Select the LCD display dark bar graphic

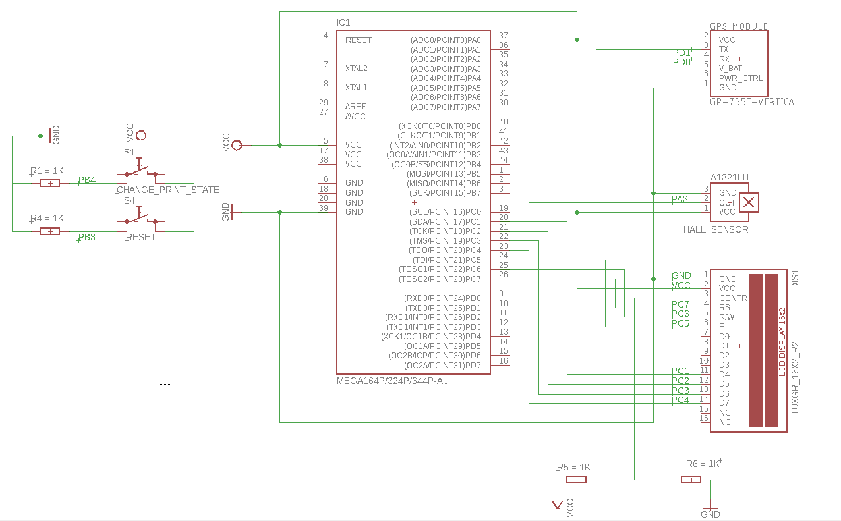coord(762,351)
